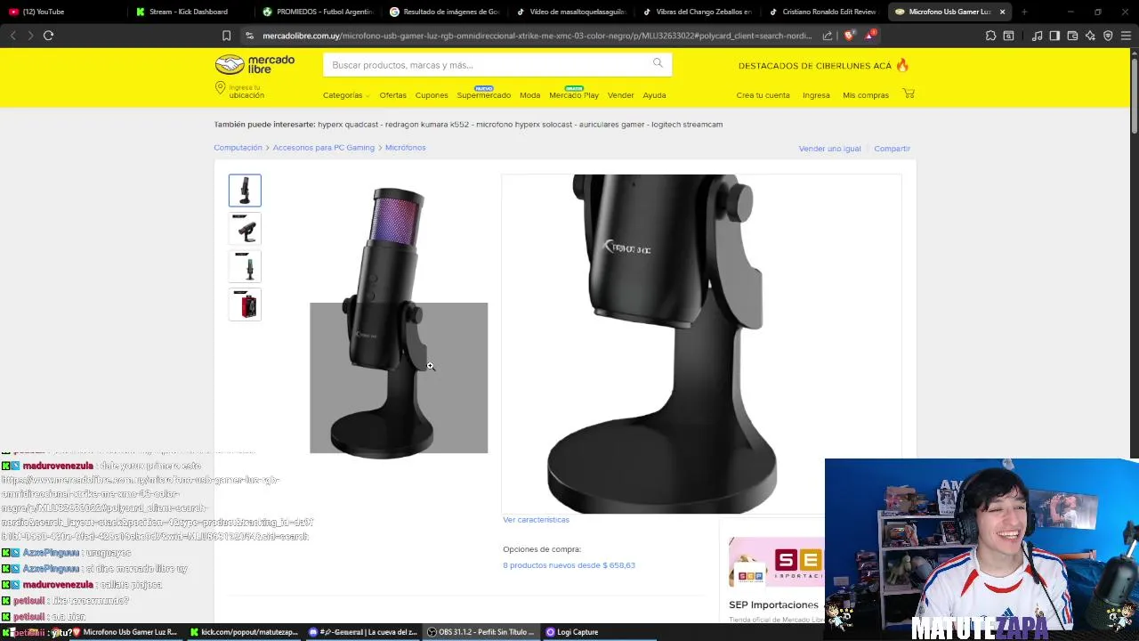Go back using the browser back arrow
The height and width of the screenshot is (641, 1139).
tap(12, 36)
